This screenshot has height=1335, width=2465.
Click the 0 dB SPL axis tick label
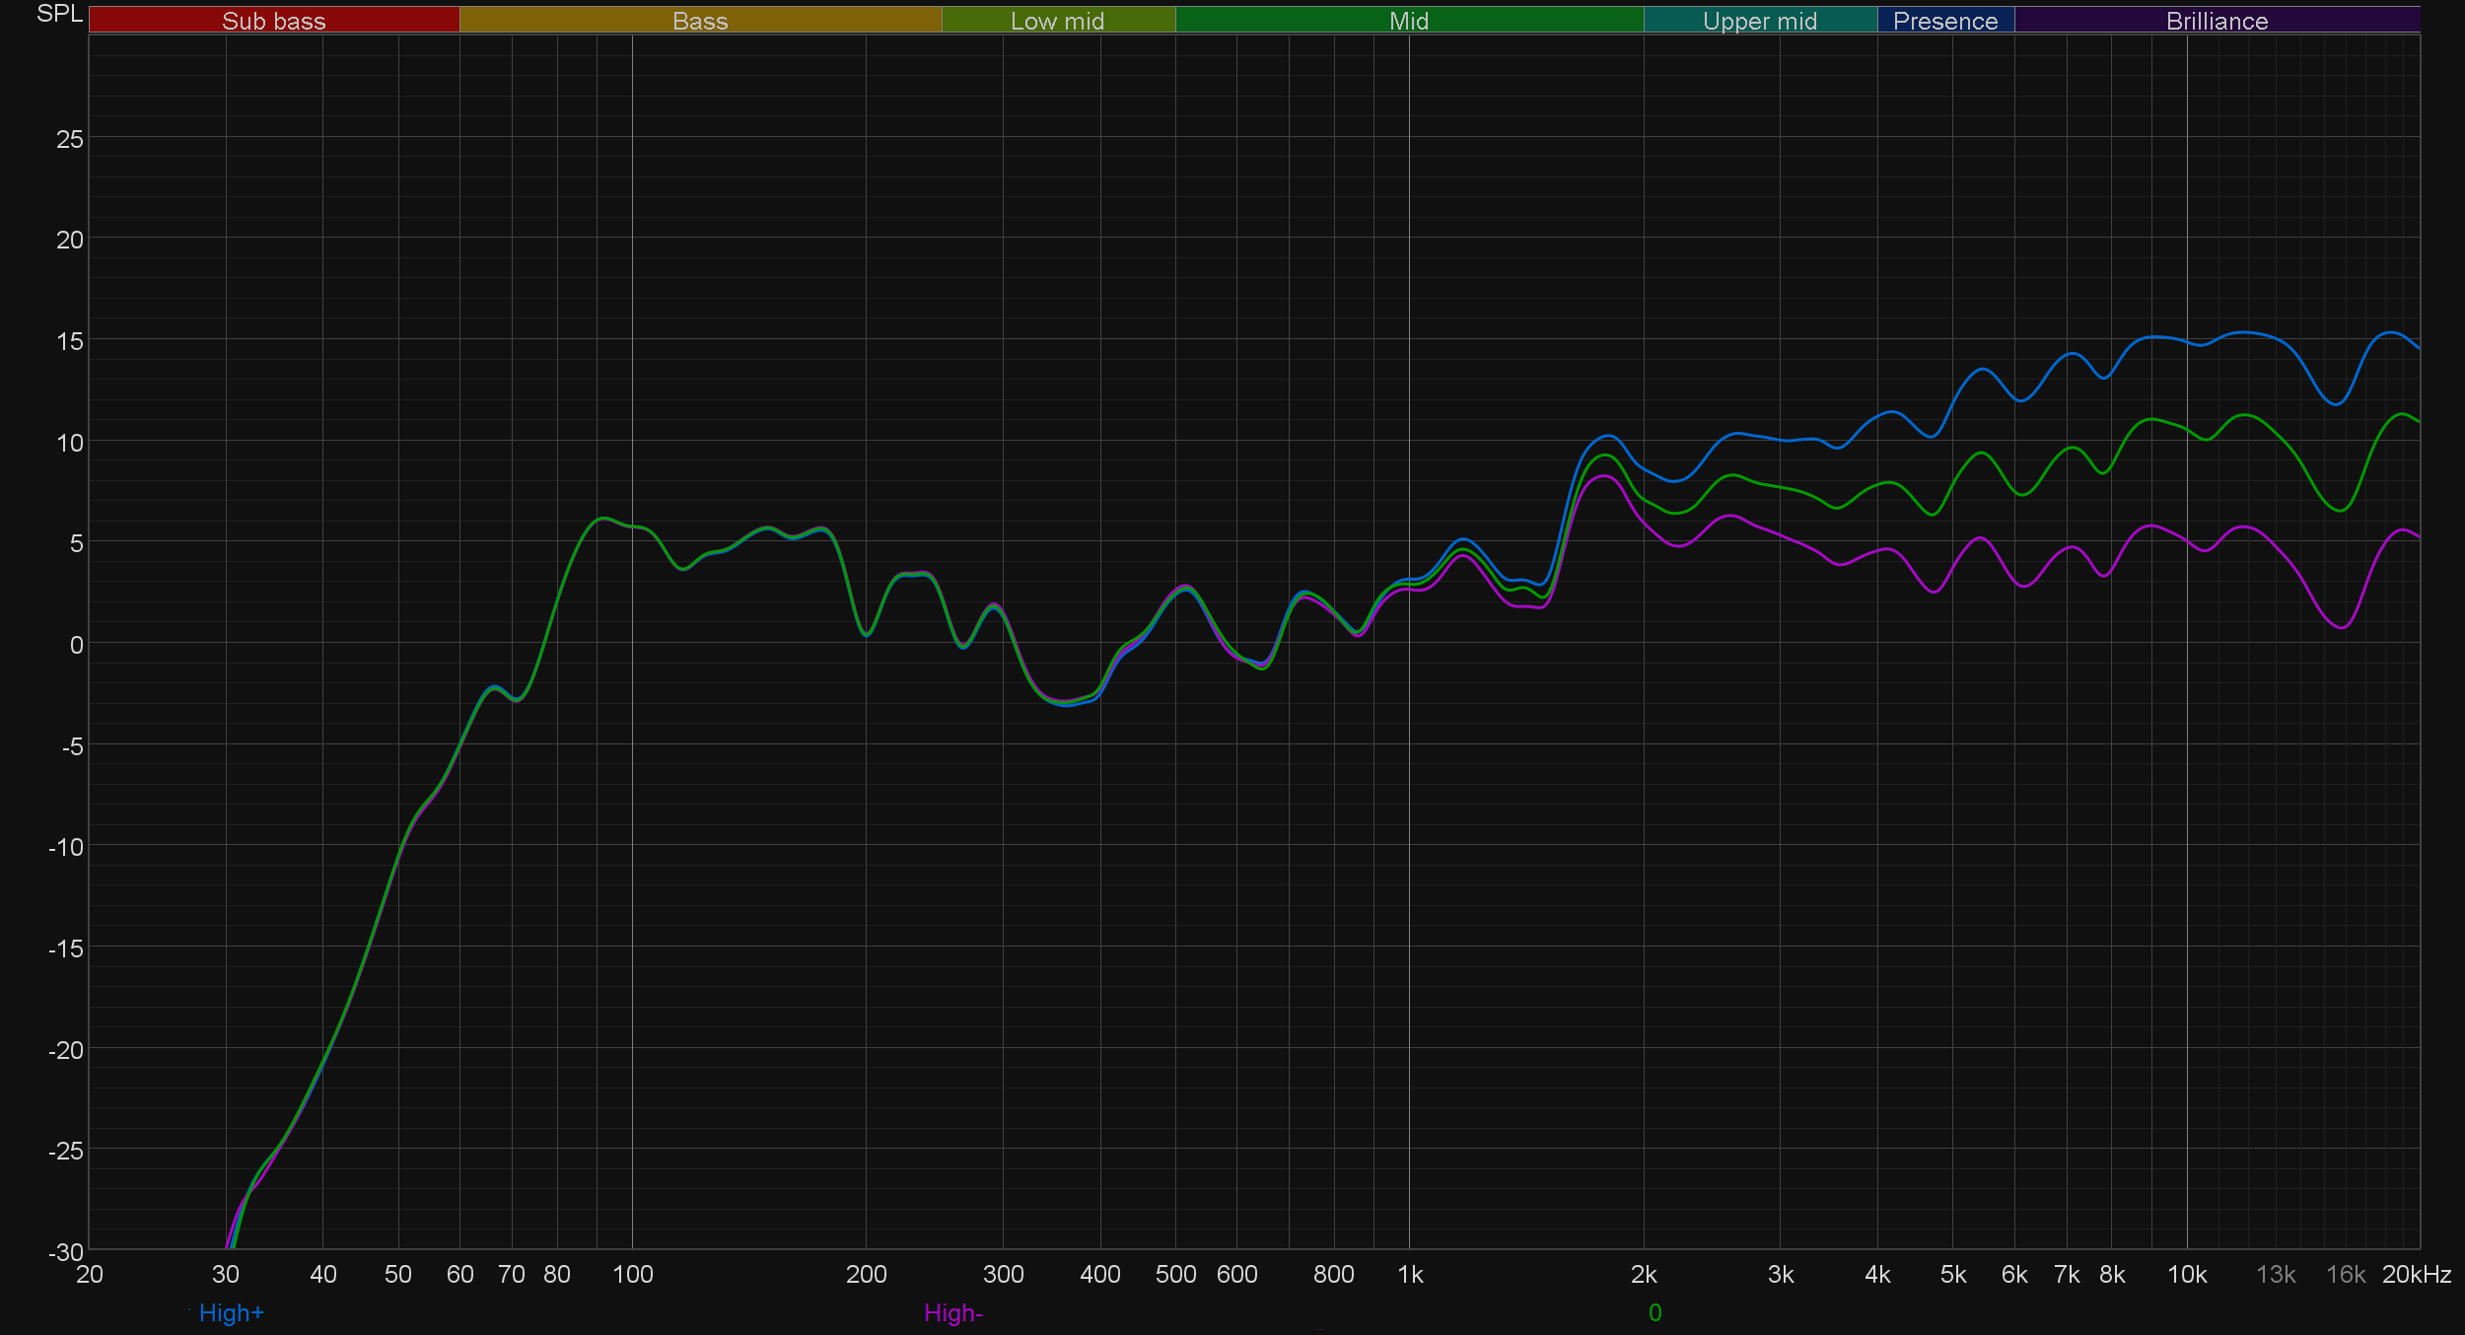(x=76, y=646)
